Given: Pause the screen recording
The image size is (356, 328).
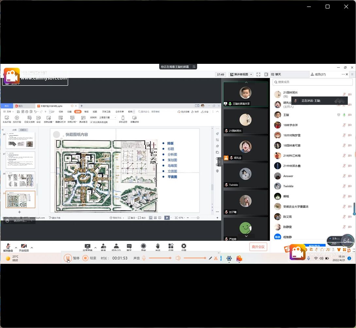Looking at the screenshot, I should 68,258.
